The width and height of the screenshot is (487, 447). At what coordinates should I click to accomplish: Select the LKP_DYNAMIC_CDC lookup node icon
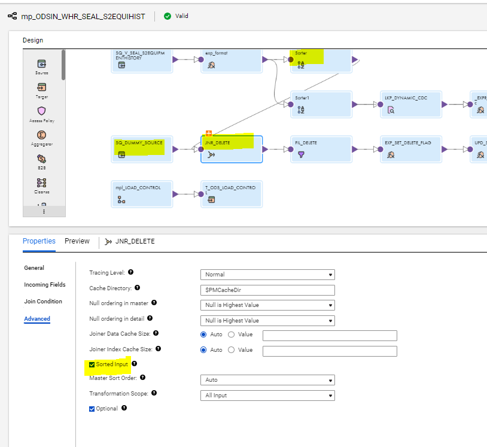pyautogui.click(x=391, y=110)
